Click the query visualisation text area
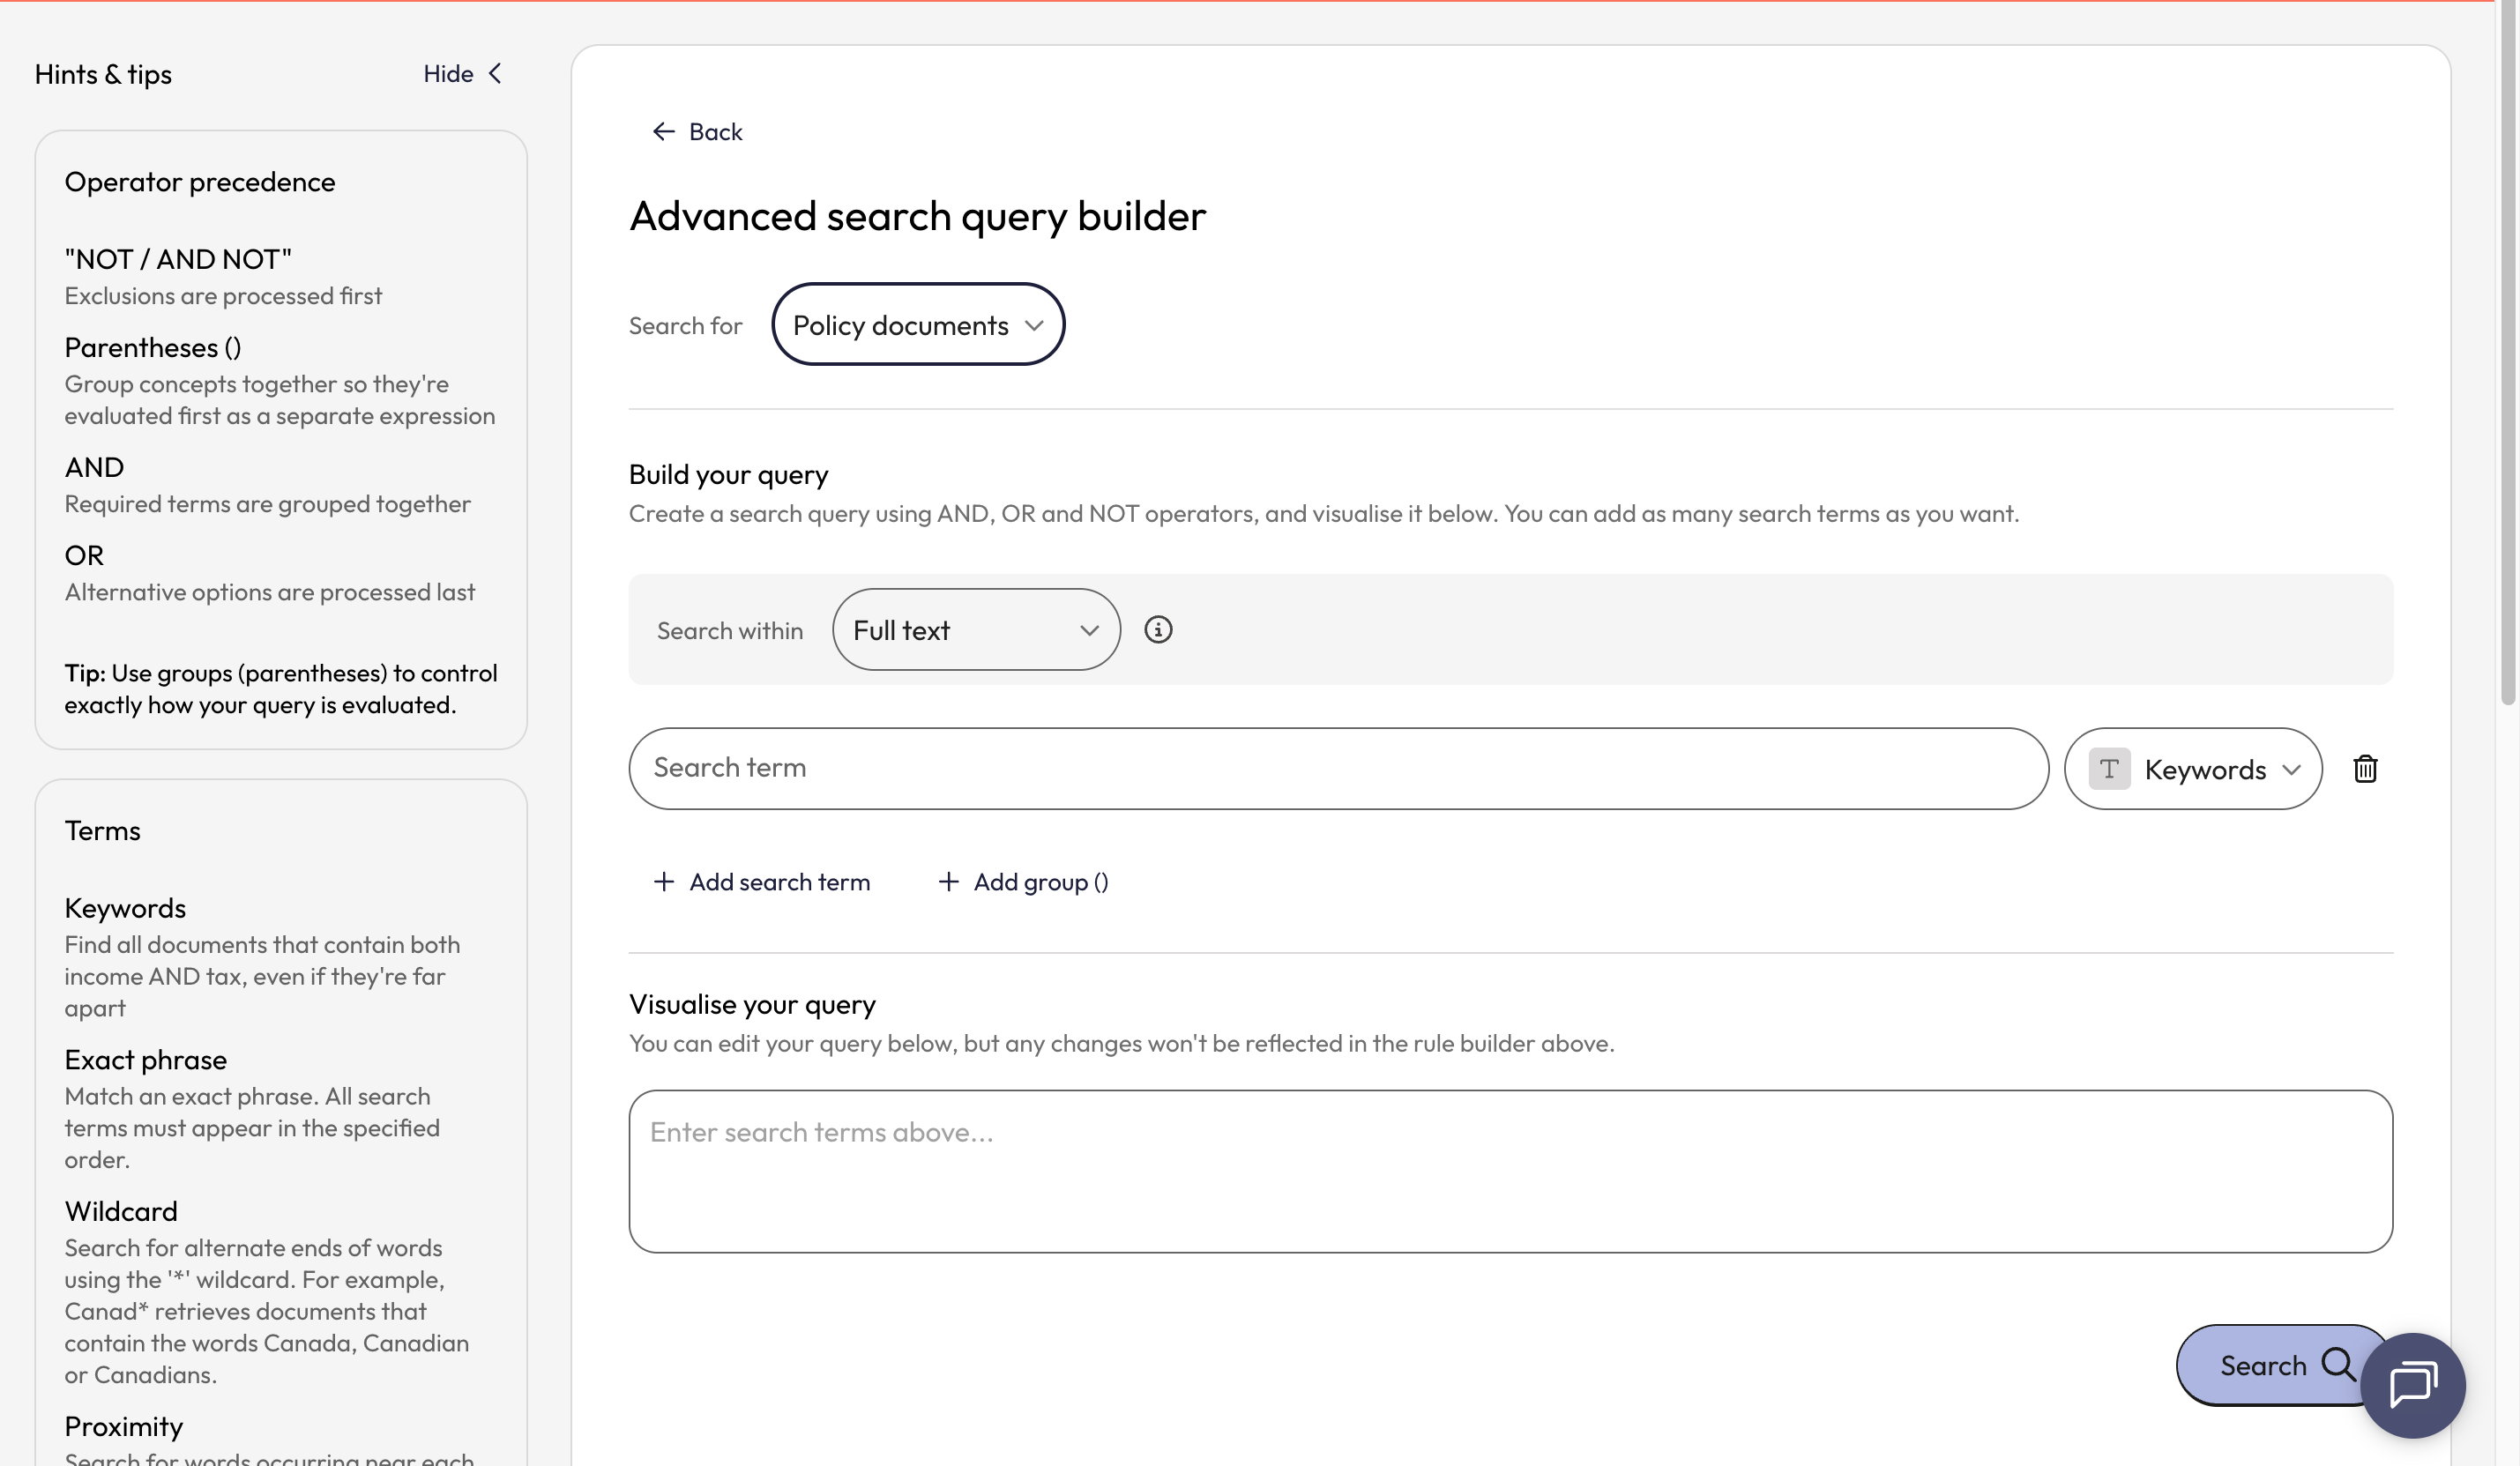The image size is (2520, 1466). [1510, 1171]
